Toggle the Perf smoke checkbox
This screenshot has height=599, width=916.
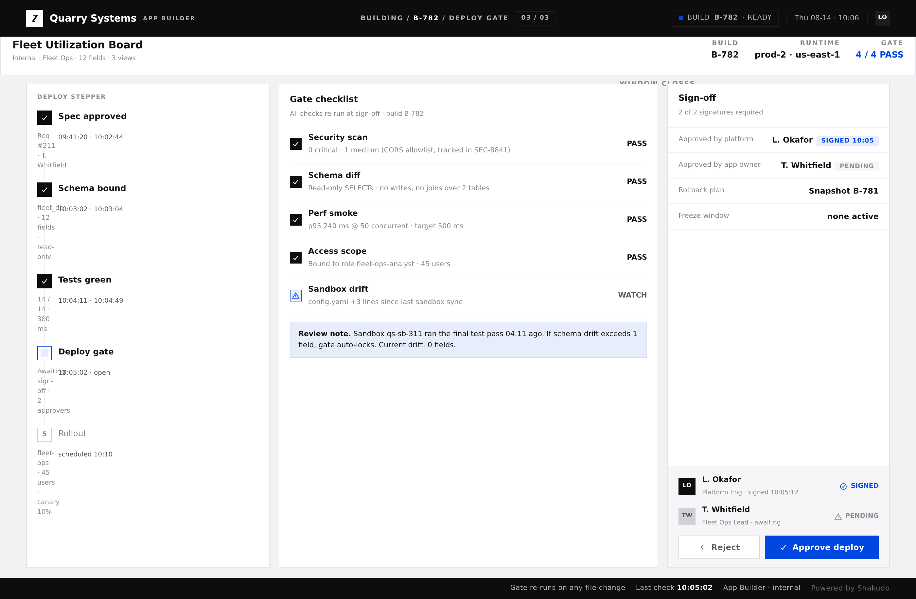pos(296,220)
